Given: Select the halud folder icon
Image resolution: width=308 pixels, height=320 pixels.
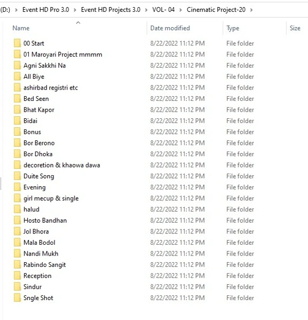Looking at the screenshot, I should click(17, 209).
